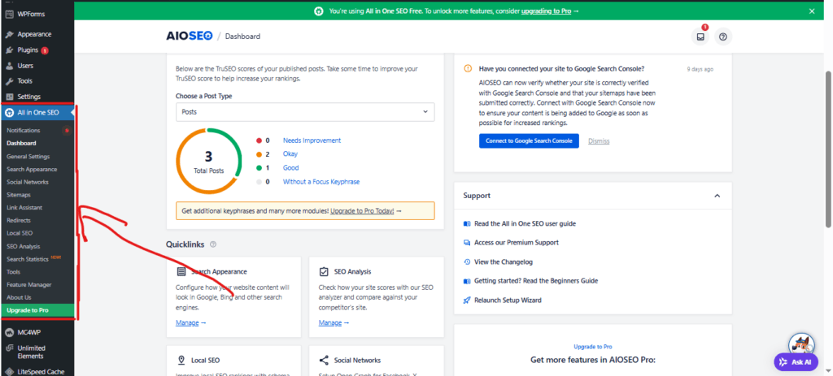Click the Appearance paintbrush icon
This screenshot has height=376, width=833.
(9, 34)
